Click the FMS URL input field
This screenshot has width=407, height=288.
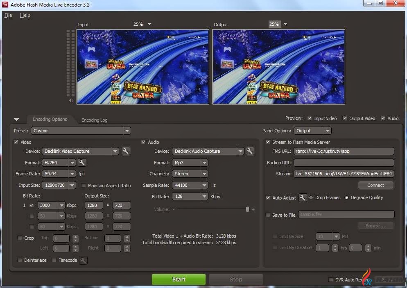coord(344,151)
